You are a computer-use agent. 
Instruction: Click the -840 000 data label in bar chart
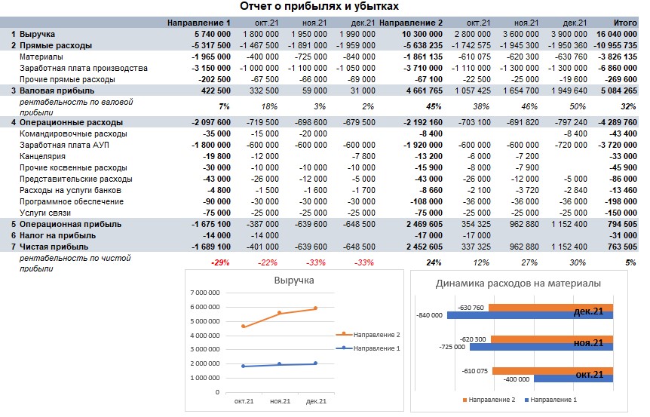[x=429, y=315]
